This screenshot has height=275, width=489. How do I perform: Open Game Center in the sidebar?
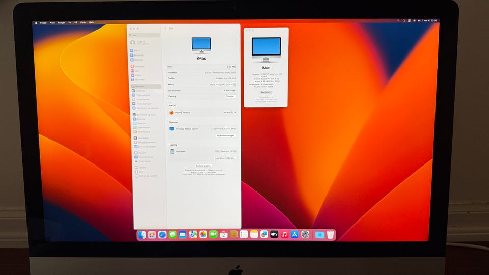pos(143,161)
